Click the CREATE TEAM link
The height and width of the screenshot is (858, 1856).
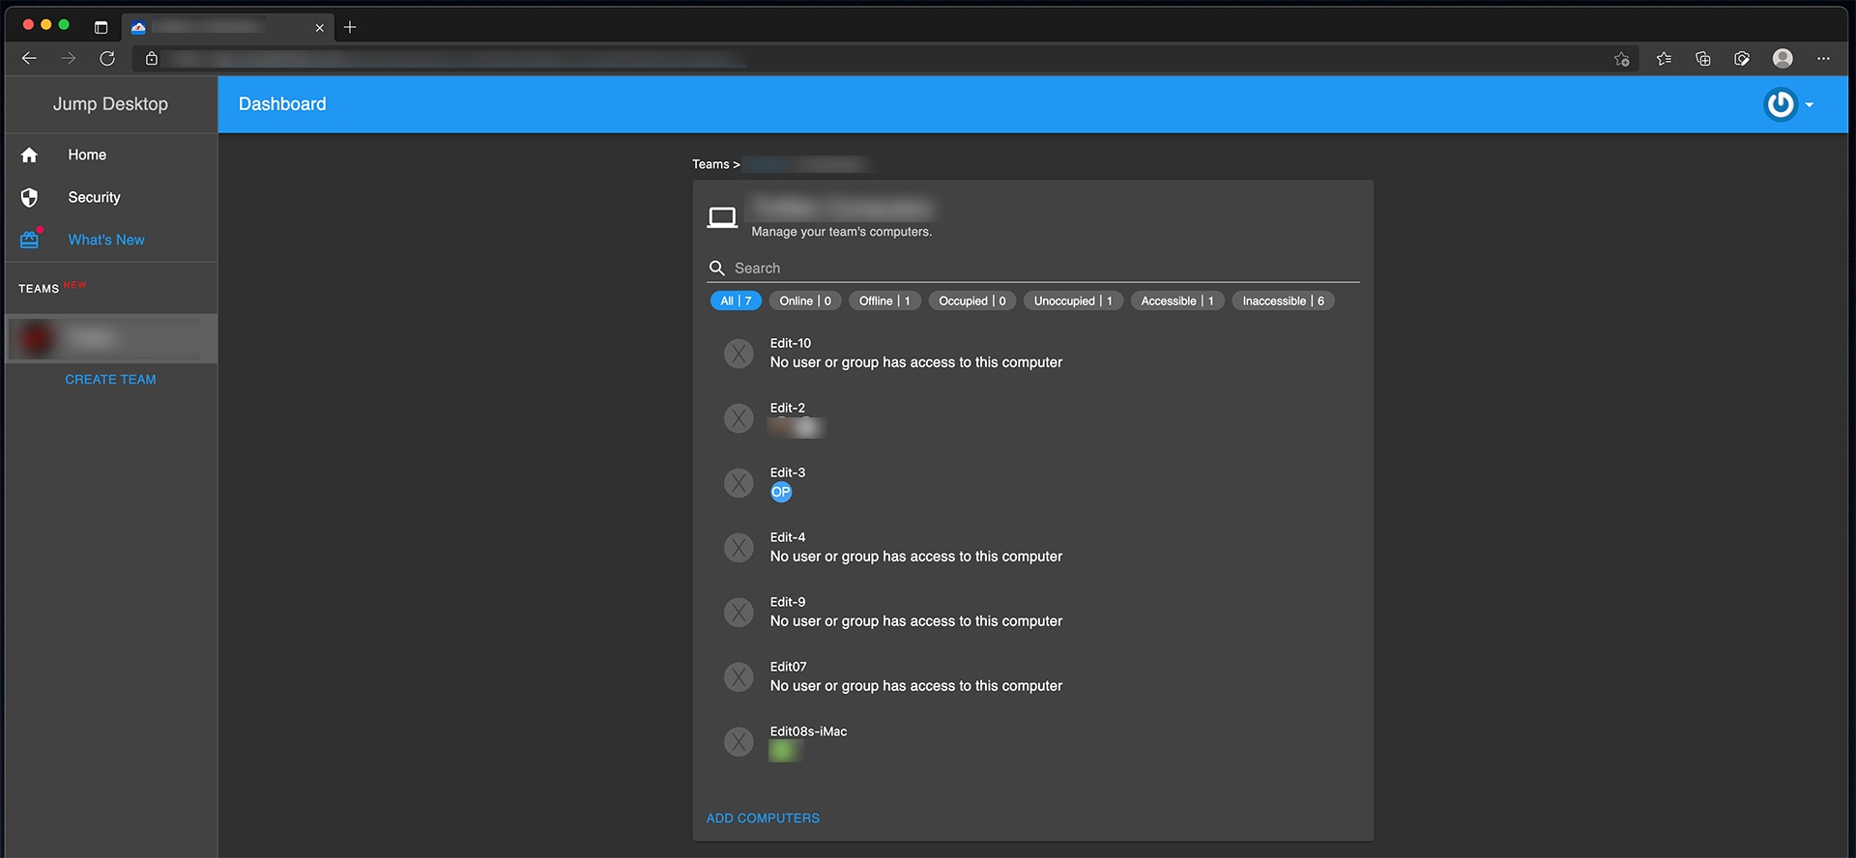pos(110,380)
